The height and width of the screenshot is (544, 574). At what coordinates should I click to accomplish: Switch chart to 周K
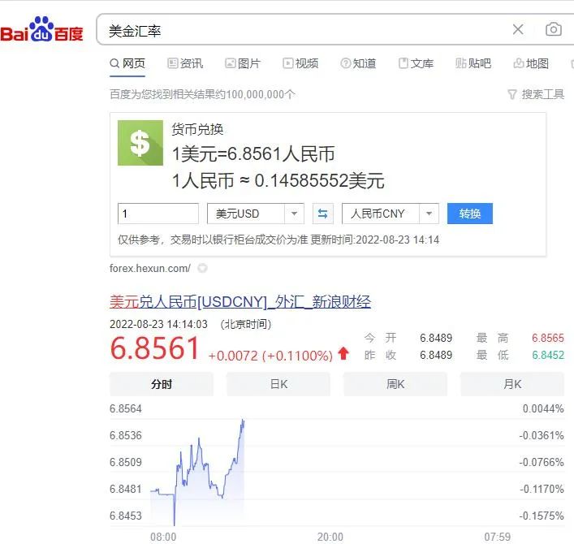(395, 384)
